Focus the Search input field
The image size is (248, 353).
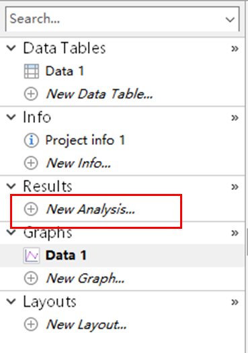[115, 19]
